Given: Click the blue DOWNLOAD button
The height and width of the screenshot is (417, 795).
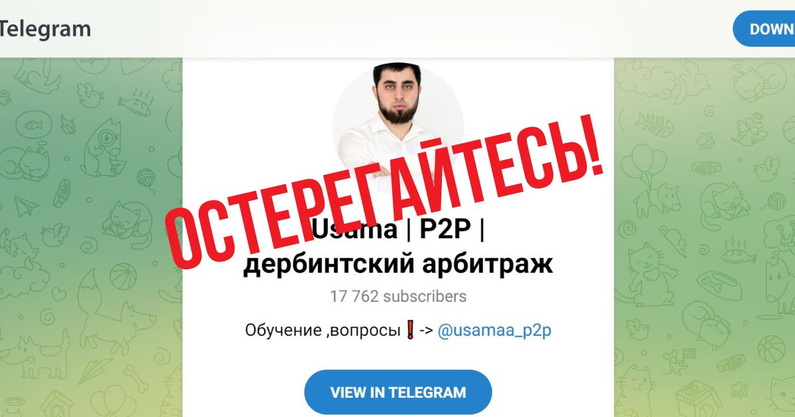Looking at the screenshot, I should [765, 29].
